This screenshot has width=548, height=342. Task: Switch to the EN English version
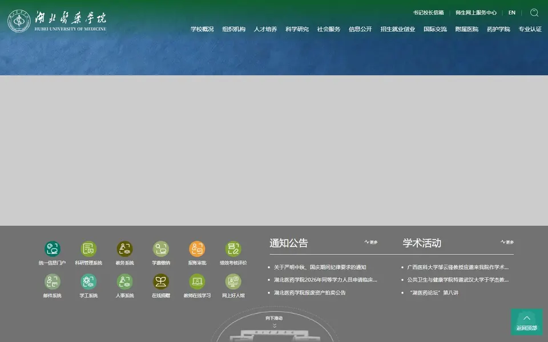pyautogui.click(x=512, y=13)
